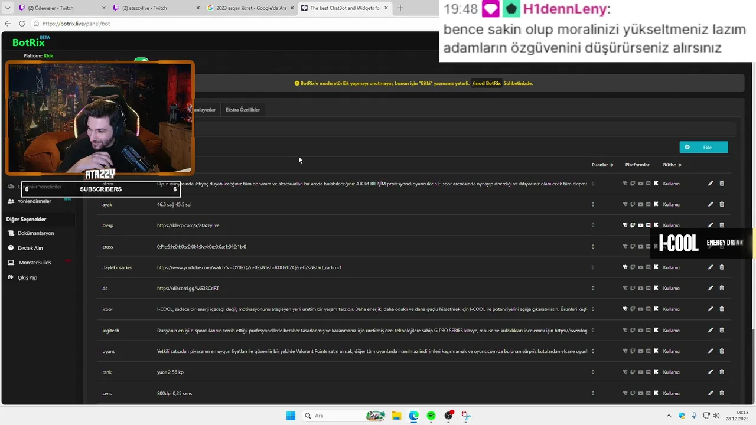Click the taskbar Ara search box
The height and width of the screenshot is (425, 756).
[345, 416]
